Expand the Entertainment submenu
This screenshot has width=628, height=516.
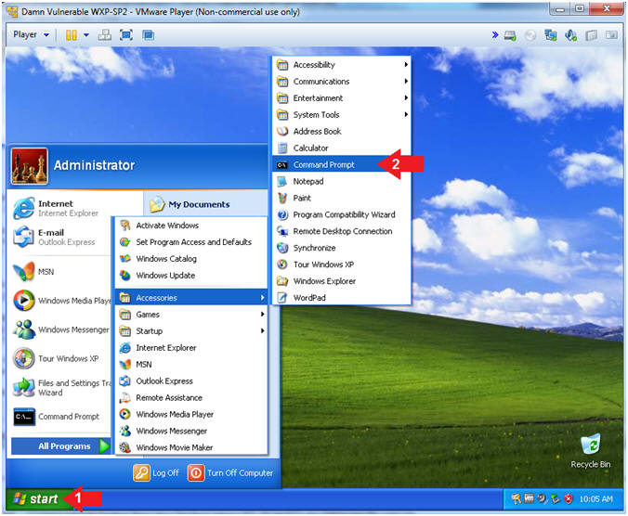coord(342,98)
